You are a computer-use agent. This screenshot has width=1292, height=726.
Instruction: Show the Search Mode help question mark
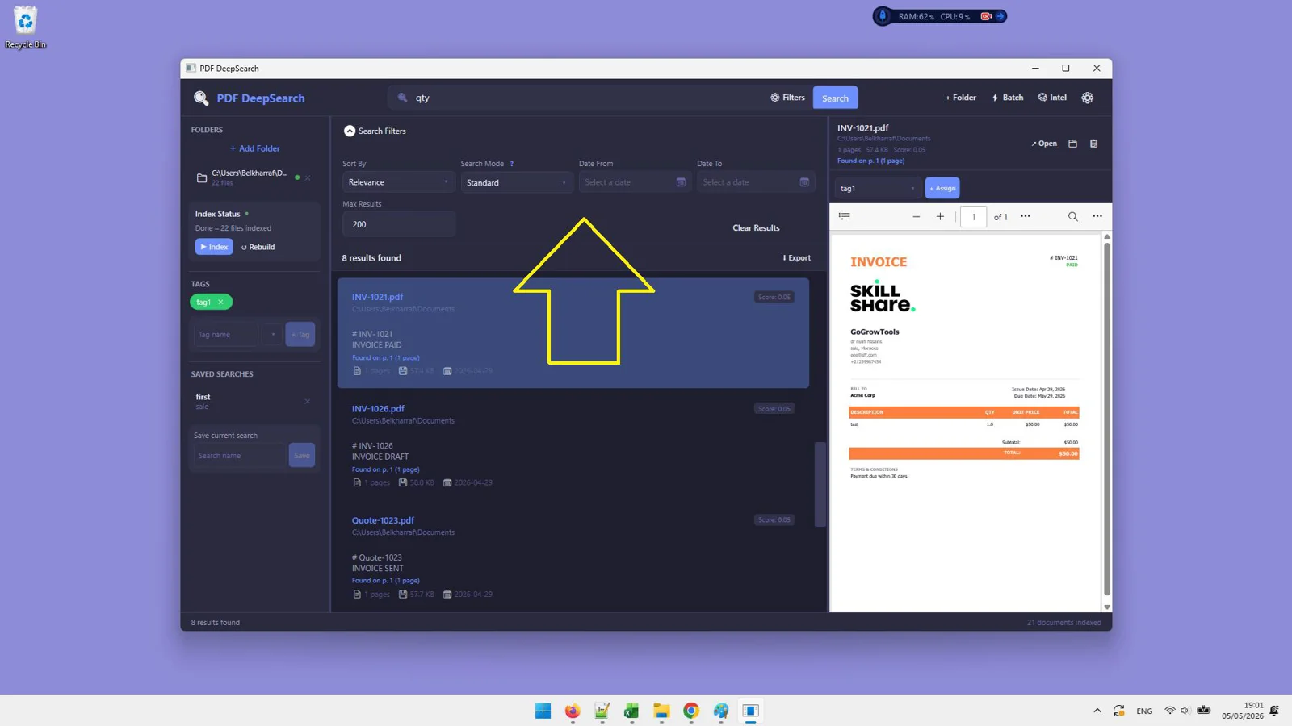tap(511, 164)
